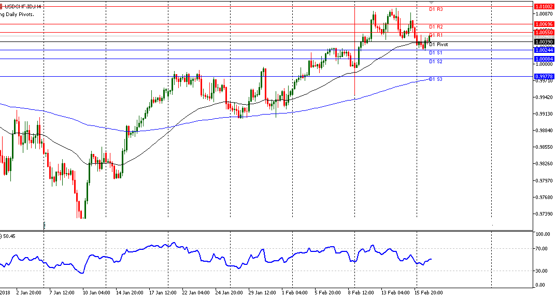Select the D1 R2 resistance label
556x297 pixels.
coord(435,27)
